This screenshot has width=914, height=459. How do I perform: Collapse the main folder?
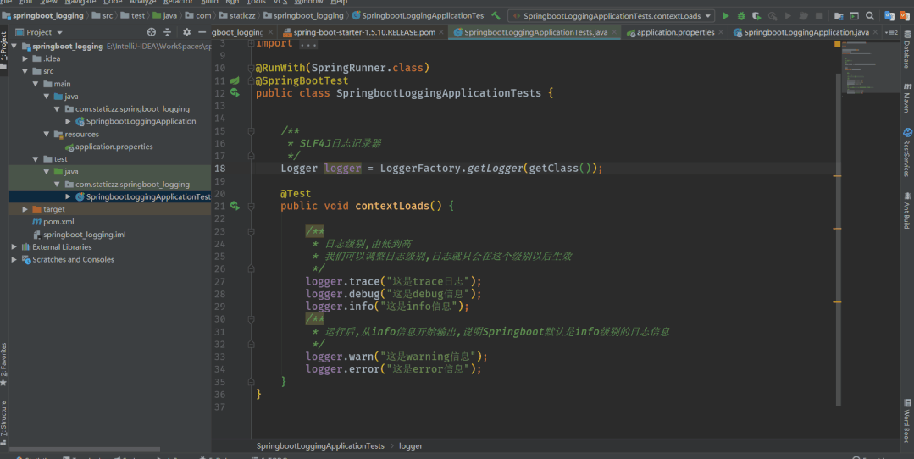[x=36, y=84]
